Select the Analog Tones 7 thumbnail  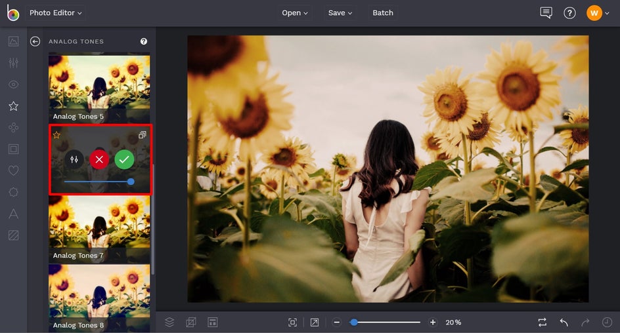tap(99, 228)
